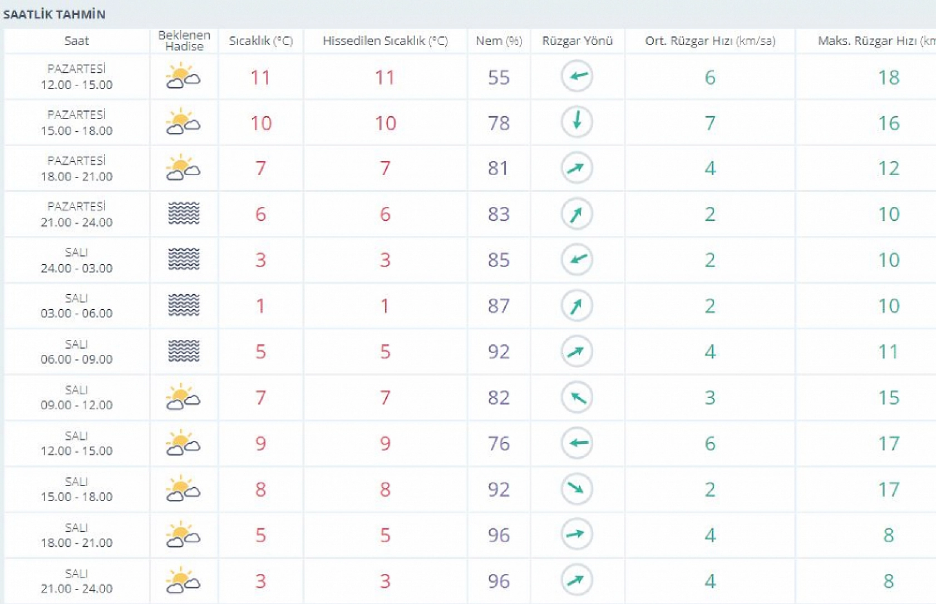936x604 pixels.
Task: Open the weather icon for Salı 21.00 - 24.00
Action: pyautogui.click(x=183, y=581)
